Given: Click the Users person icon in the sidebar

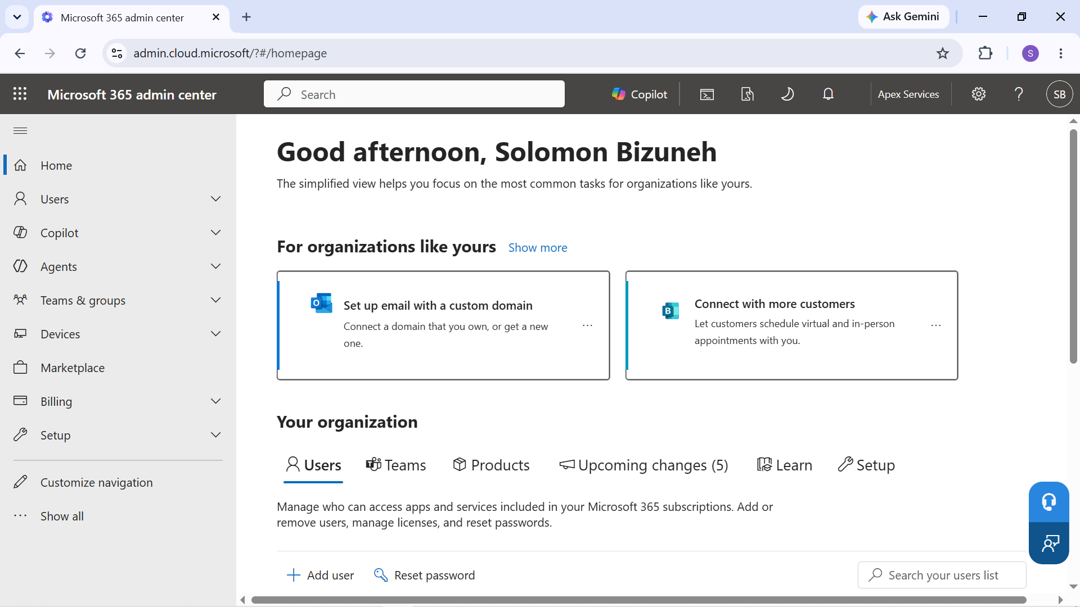Looking at the screenshot, I should click(x=20, y=198).
